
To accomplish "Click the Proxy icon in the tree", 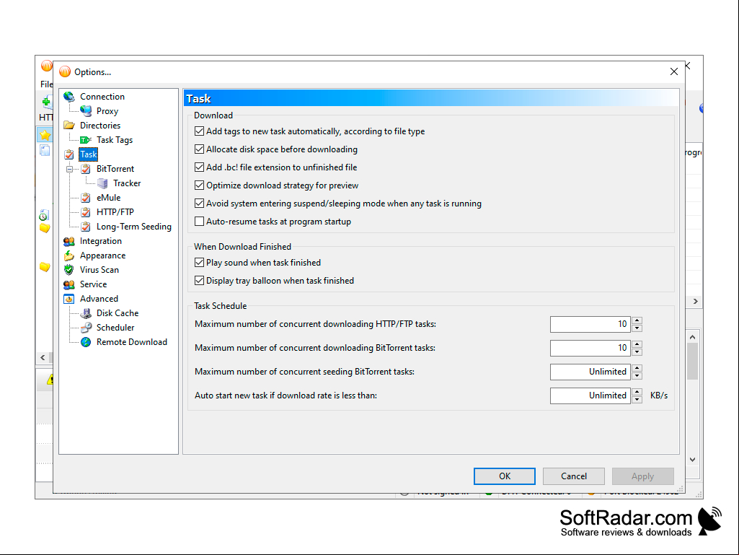I will (86, 111).
